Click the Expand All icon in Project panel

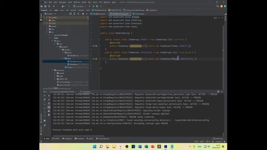coord(74,14)
